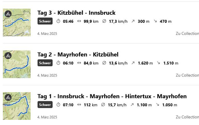Open the Tag 1 Innsbruck route map thumbnail
199x125 pixels.
[17, 106]
